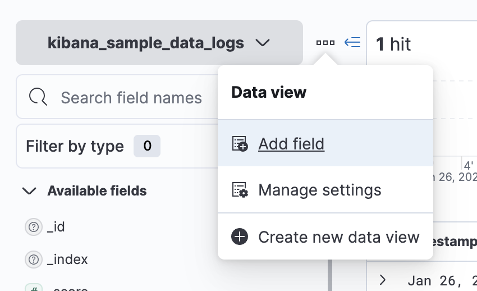Image resolution: width=477 pixels, height=291 pixels.
Task: Open the kibana_sample_data_logs data view dropdown
Action: [159, 43]
